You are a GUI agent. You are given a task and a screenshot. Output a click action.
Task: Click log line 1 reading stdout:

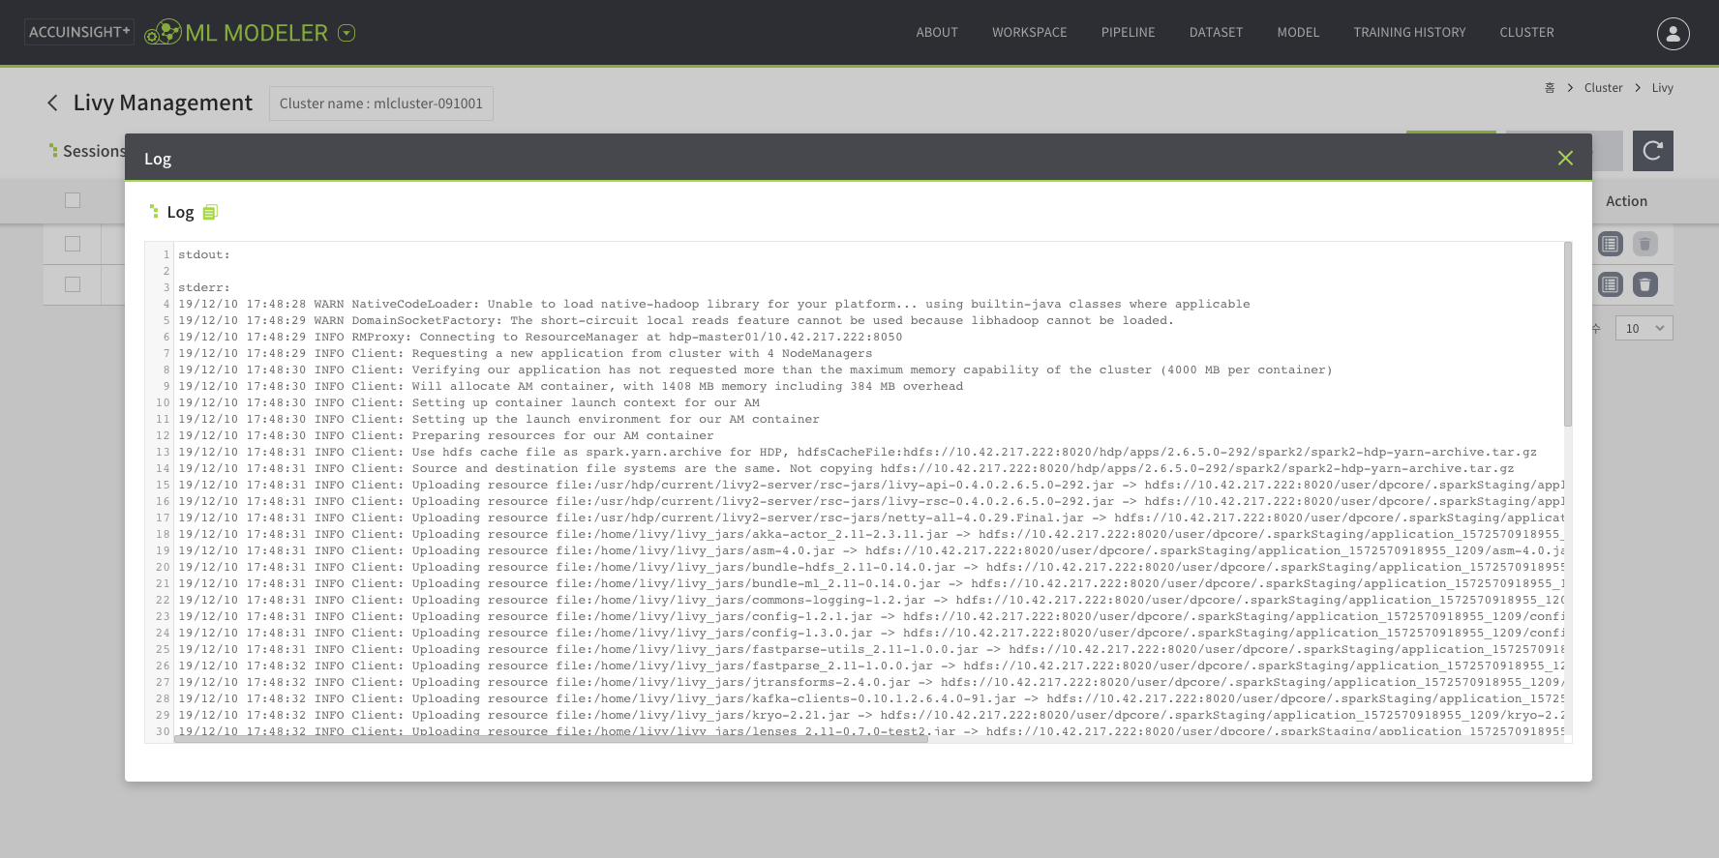coord(204,254)
